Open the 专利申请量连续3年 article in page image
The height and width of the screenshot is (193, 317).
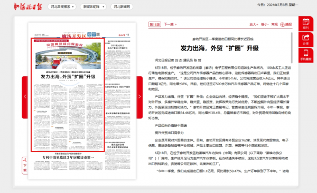[x=68, y=157]
